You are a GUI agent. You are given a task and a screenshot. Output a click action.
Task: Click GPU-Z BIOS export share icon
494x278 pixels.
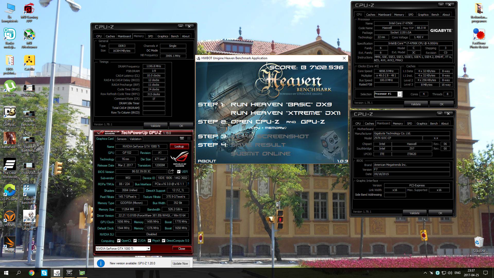click(x=171, y=171)
